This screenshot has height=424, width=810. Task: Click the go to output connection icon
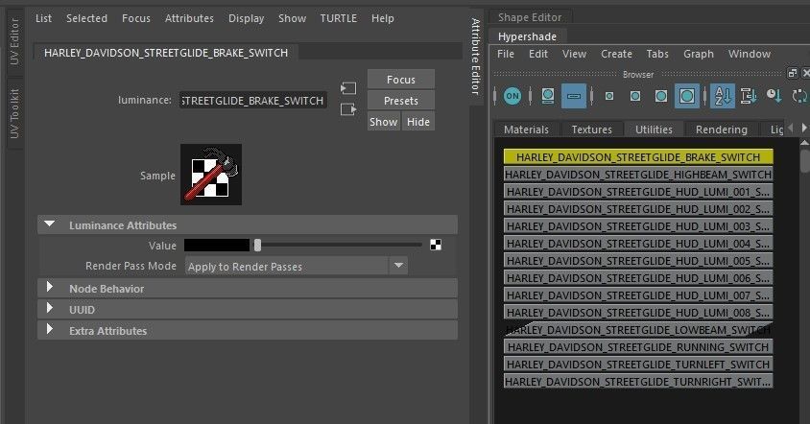[x=348, y=109]
